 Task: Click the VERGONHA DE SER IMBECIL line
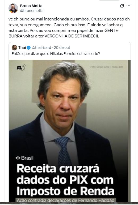click(72, 36)
